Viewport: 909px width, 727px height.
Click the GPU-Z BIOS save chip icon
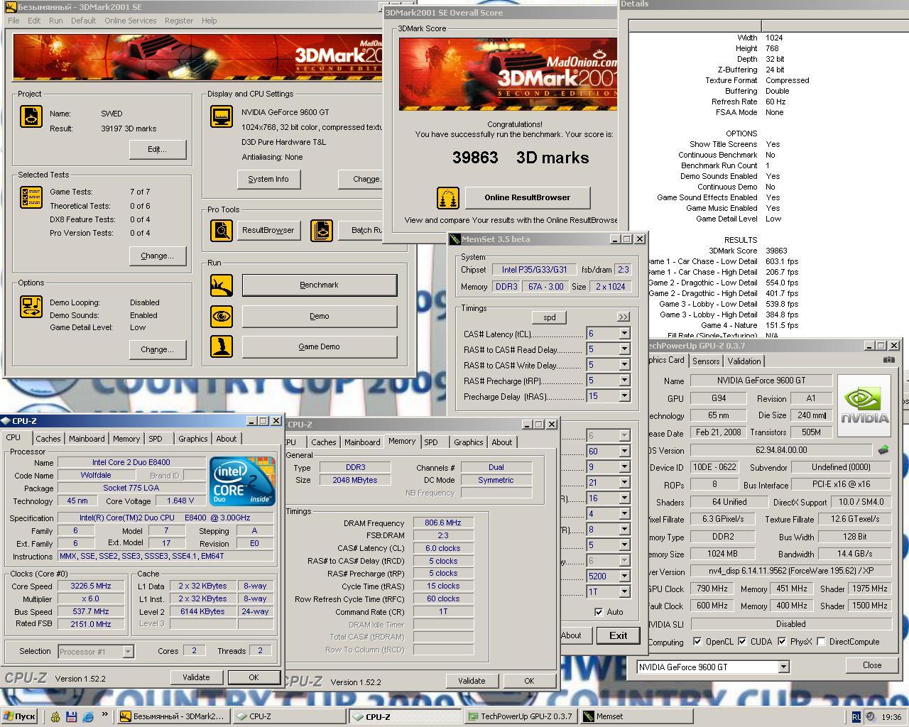coord(883,449)
